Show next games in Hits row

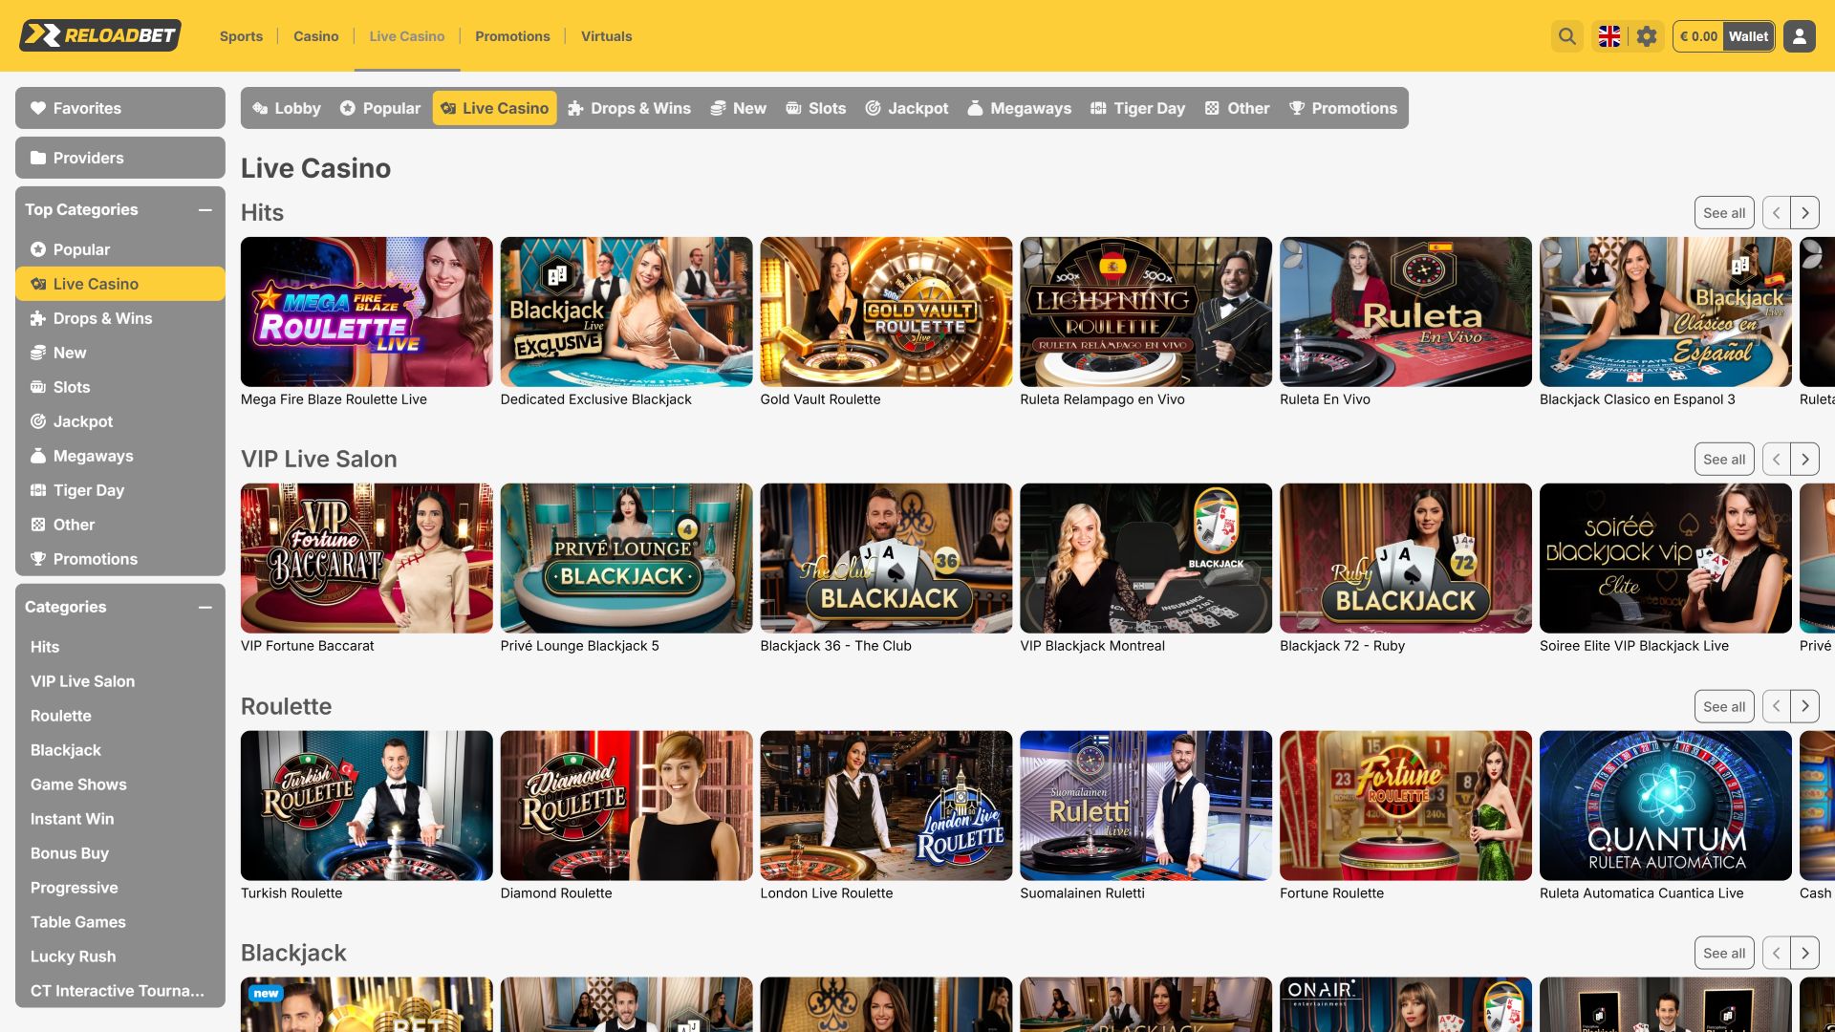tap(1804, 213)
